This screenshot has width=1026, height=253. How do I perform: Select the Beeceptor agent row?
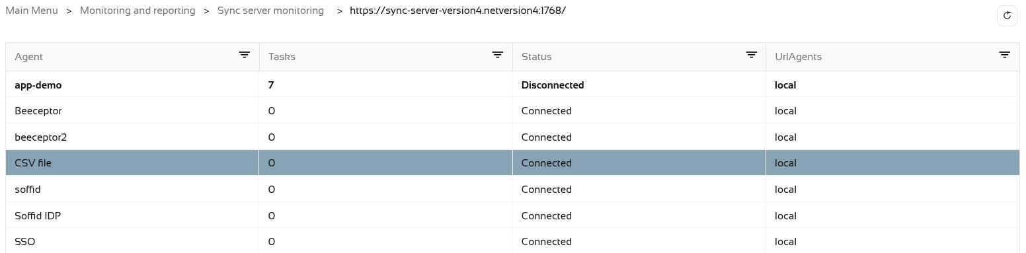click(512, 111)
